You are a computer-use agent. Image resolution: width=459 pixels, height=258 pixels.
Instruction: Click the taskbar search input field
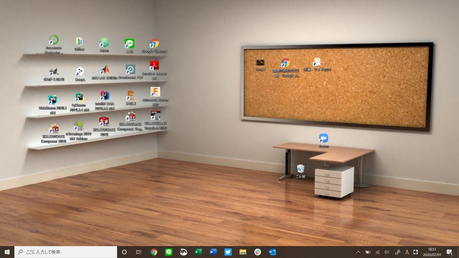click(66, 252)
